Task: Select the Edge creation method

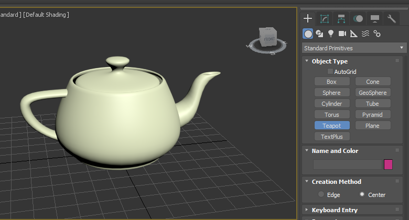Action: 321,195
